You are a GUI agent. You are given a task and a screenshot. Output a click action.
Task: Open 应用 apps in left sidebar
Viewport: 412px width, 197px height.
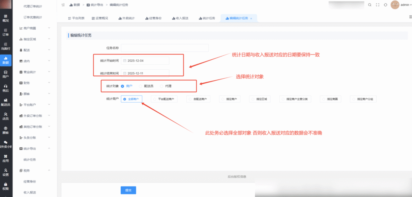6,158
